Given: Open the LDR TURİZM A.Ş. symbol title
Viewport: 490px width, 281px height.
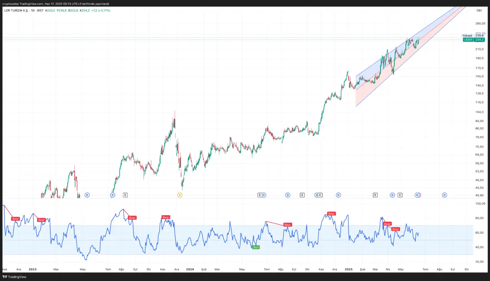Looking at the screenshot, I should [x=16, y=10].
